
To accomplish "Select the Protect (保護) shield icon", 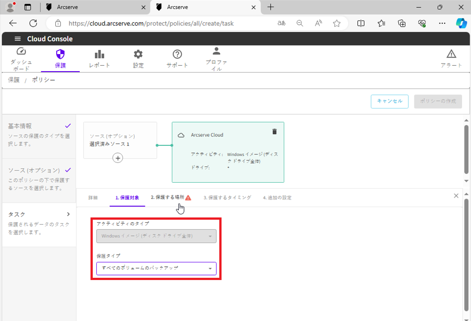I will [60, 54].
